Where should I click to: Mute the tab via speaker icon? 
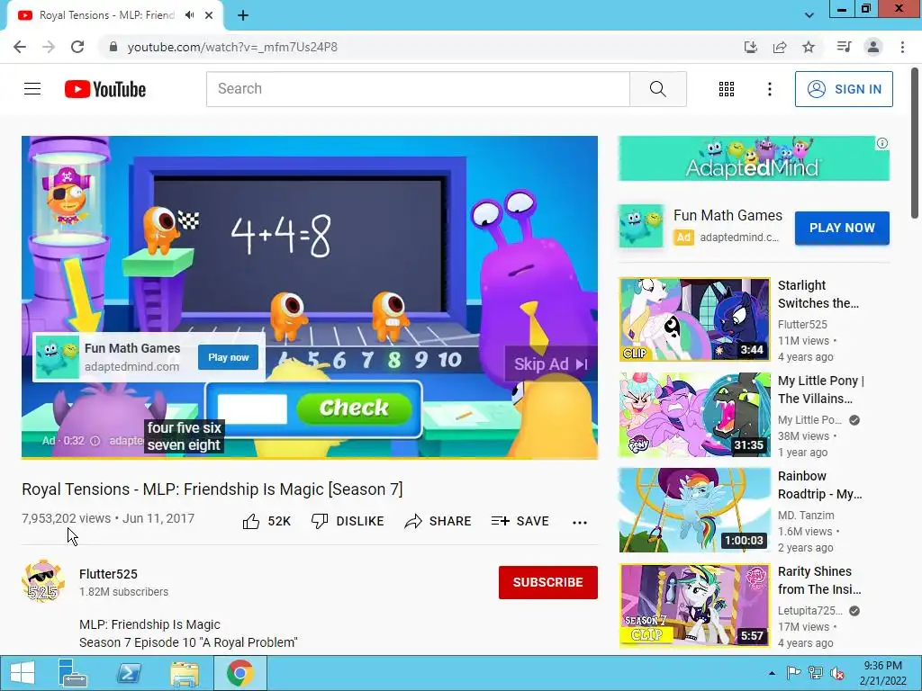189,15
